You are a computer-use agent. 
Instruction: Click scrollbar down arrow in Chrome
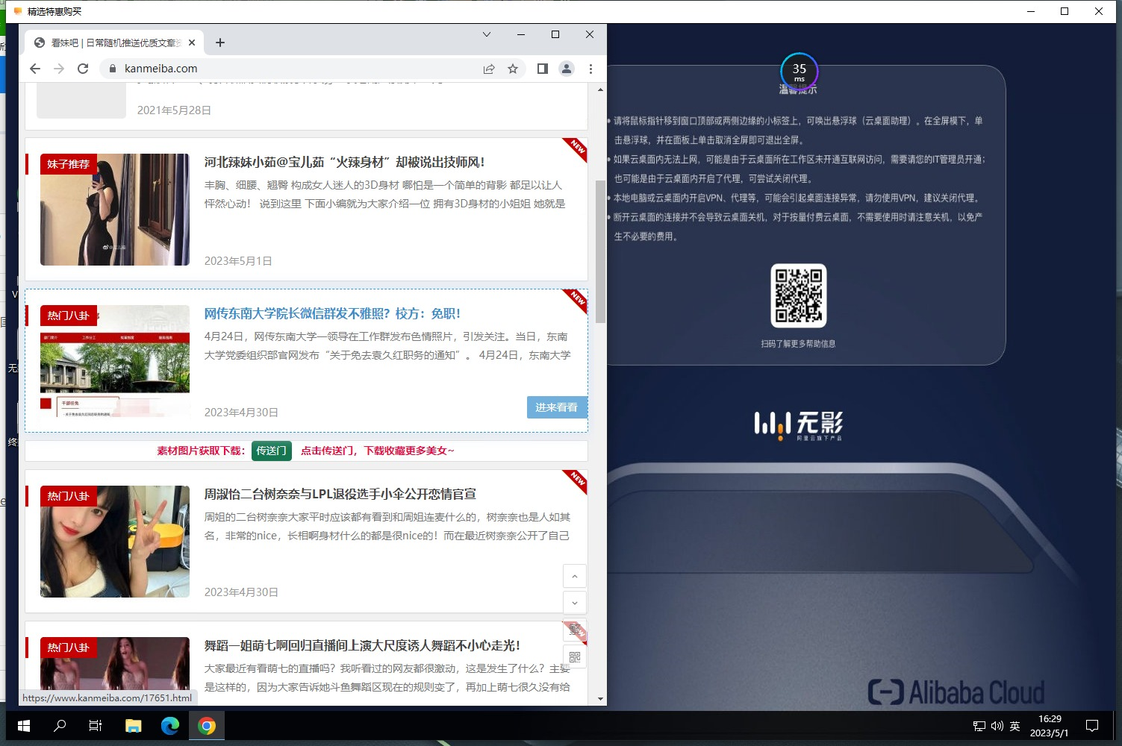click(601, 699)
